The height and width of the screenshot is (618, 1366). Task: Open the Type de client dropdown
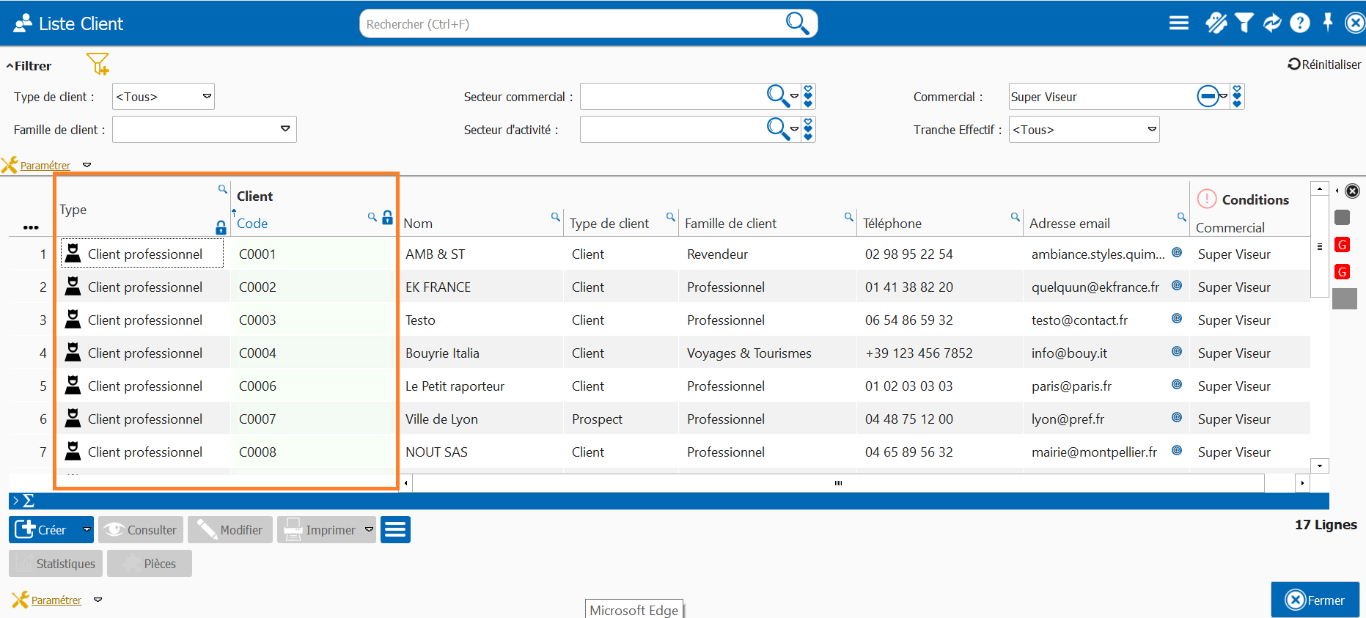[x=163, y=97]
